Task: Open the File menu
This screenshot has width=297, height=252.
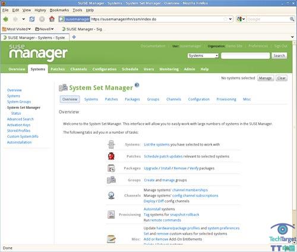Action: (5, 10)
